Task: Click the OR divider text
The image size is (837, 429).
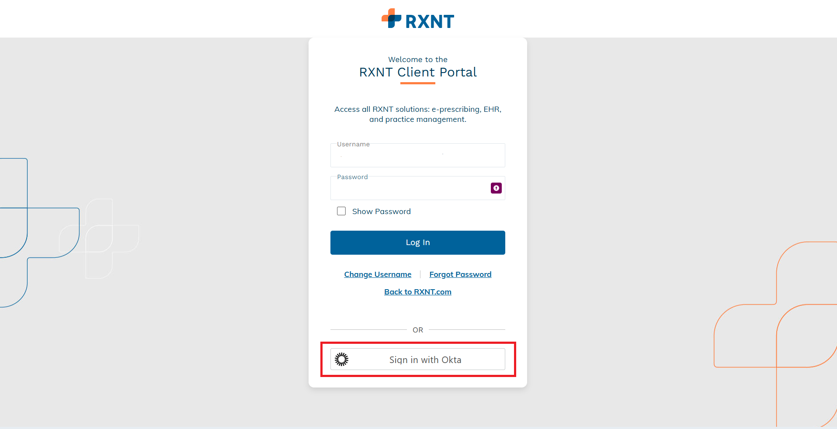Action: [x=417, y=330]
